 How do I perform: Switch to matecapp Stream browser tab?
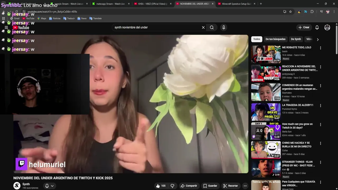pos(110,4)
